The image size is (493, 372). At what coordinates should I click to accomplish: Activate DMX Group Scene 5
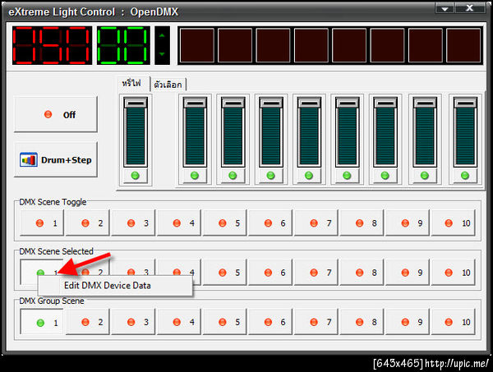225,322
